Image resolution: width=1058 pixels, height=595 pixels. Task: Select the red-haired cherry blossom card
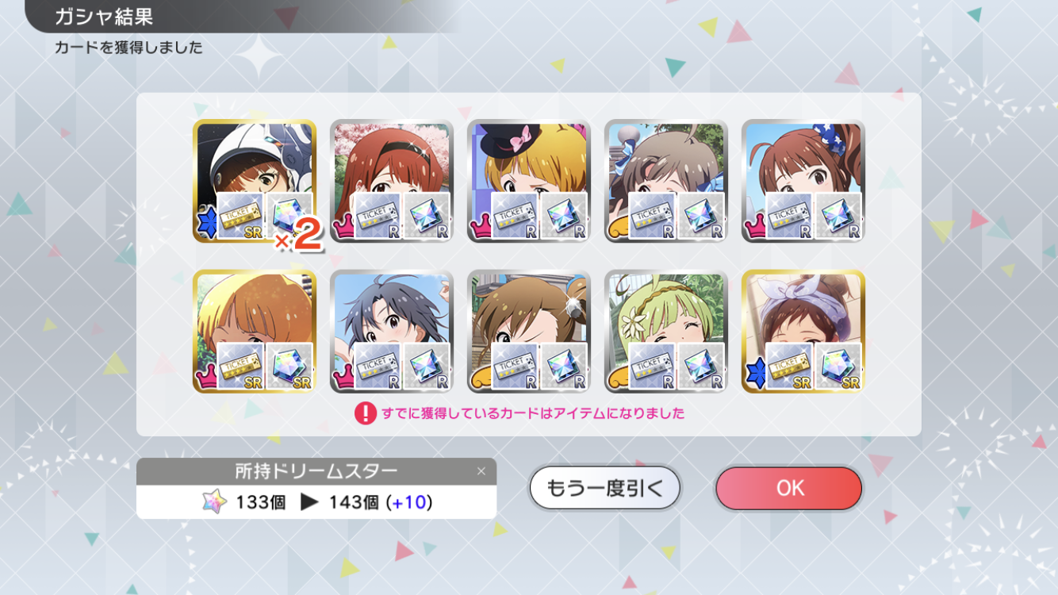point(392,181)
